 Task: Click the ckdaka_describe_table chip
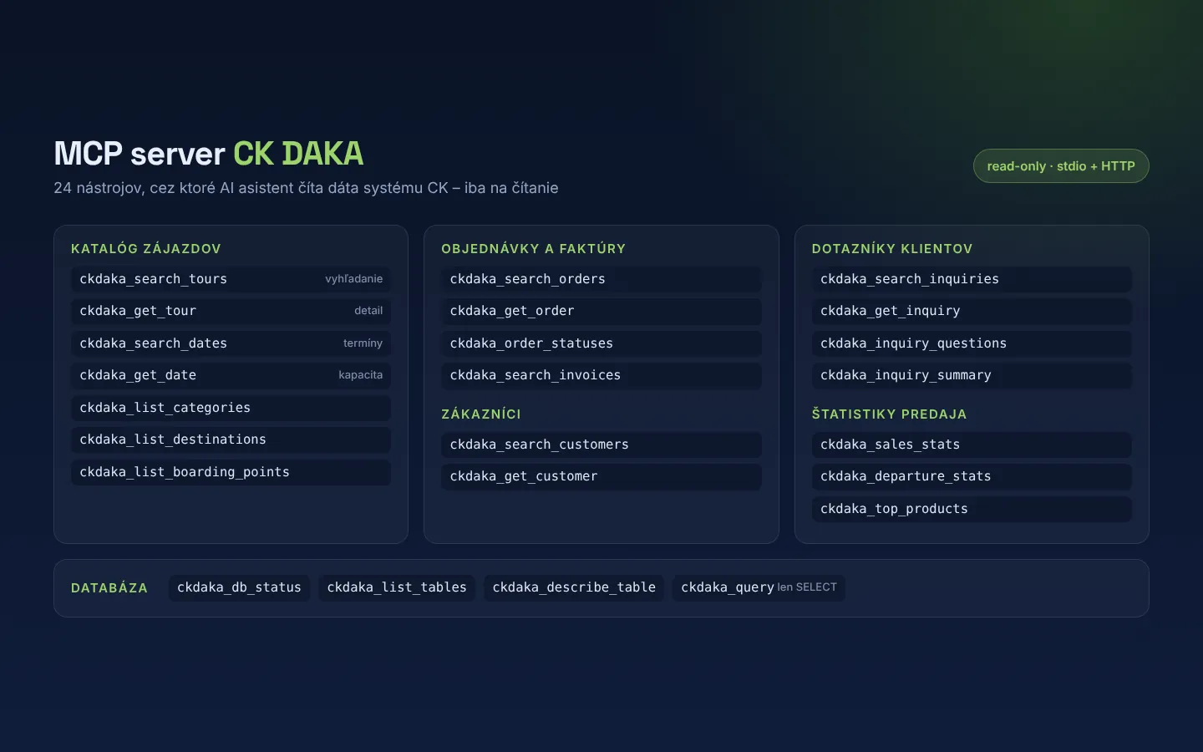[574, 587]
